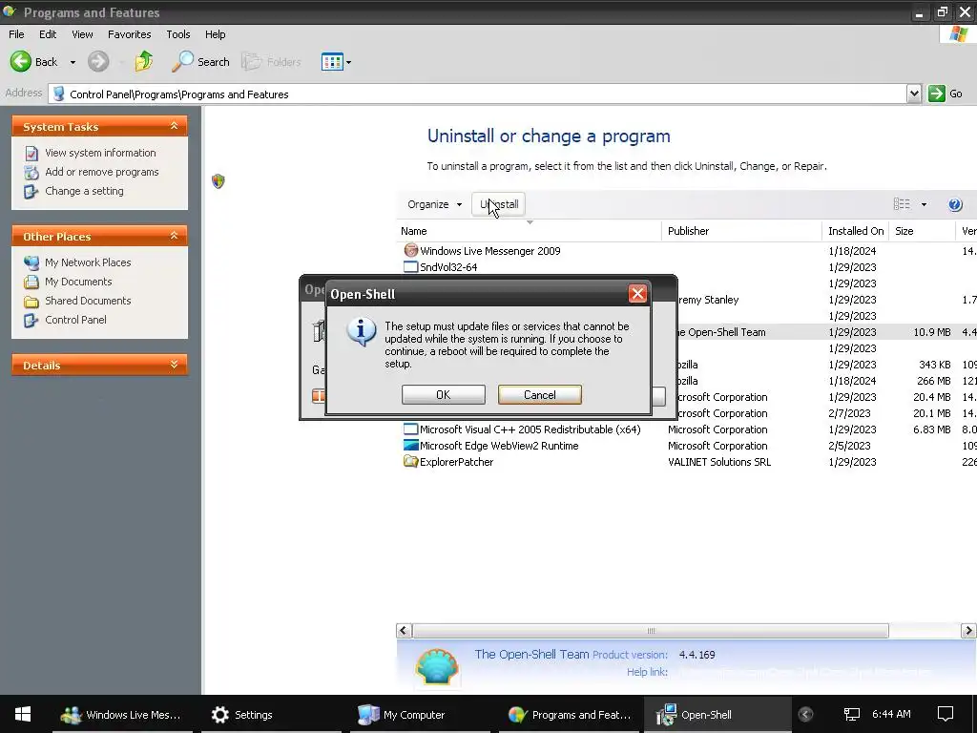The height and width of the screenshot is (733, 977).
Task: Sort by Name column header
Action: click(x=529, y=231)
